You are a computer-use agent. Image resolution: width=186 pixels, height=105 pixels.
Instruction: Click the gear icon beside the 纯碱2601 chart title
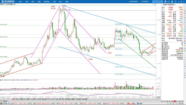[x=14, y=4]
